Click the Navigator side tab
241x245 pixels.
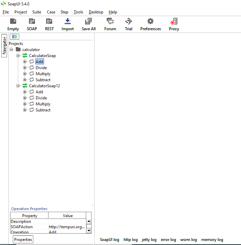pyautogui.click(x=4, y=45)
